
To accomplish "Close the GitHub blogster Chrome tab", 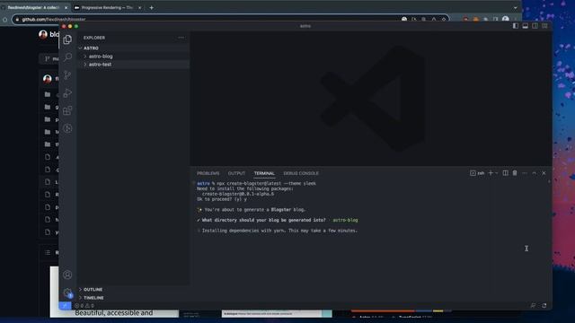I will 66,7.
